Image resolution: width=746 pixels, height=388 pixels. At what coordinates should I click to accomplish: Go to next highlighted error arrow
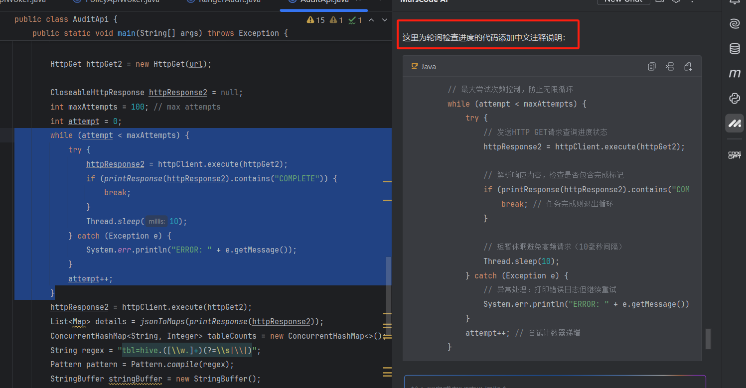(x=384, y=20)
